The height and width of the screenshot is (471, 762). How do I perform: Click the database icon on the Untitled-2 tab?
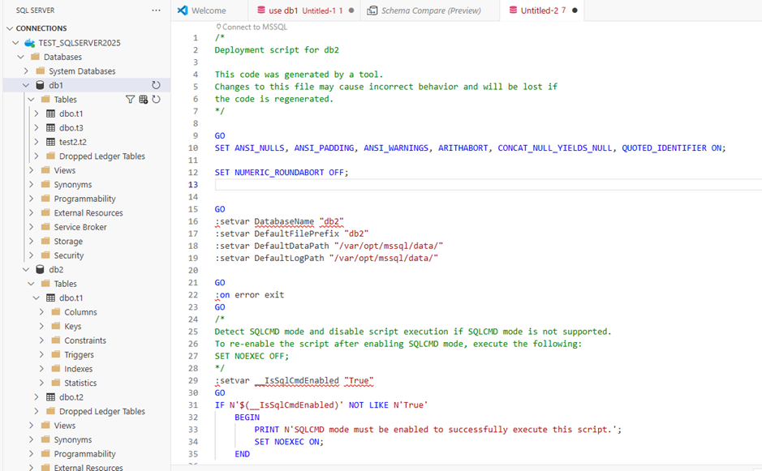click(x=513, y=11)
